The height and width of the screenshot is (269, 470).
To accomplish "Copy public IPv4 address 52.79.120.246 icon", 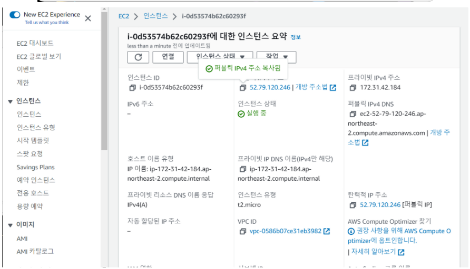I will [x=242, y=88].
